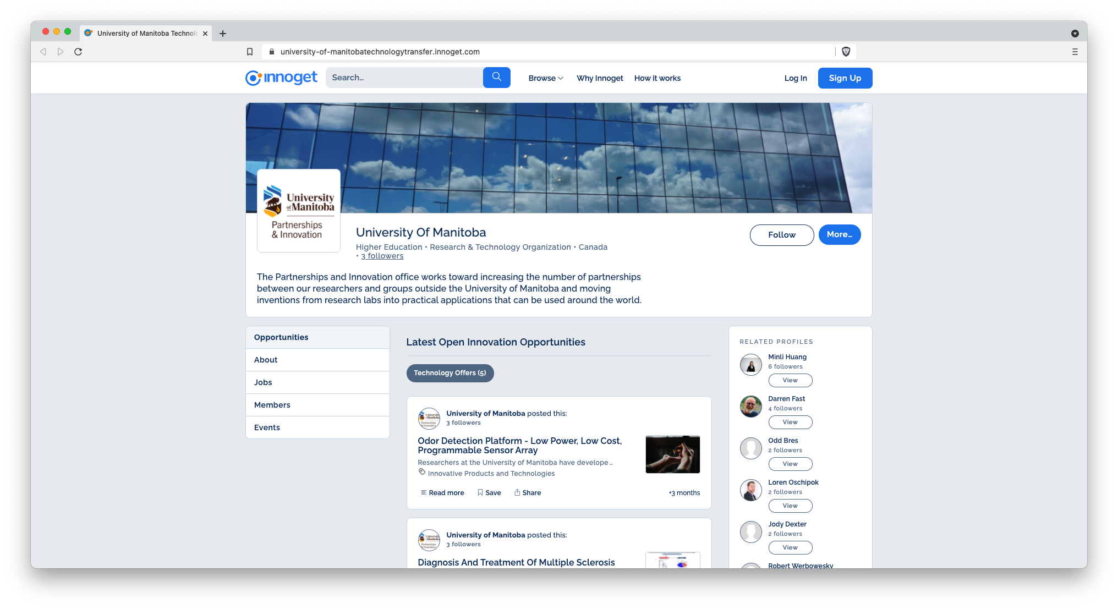1118x609 pixels.
Task: Click the Sign Up button
Action: click(x=845, y=78)
